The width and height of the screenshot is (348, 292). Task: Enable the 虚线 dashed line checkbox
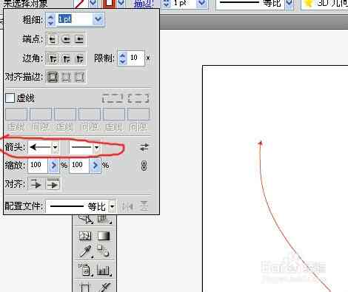(10, 98)
